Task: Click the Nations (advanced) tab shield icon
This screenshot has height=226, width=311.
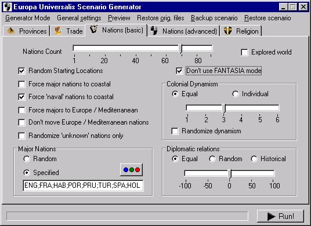Action: [x=154, y=31]
